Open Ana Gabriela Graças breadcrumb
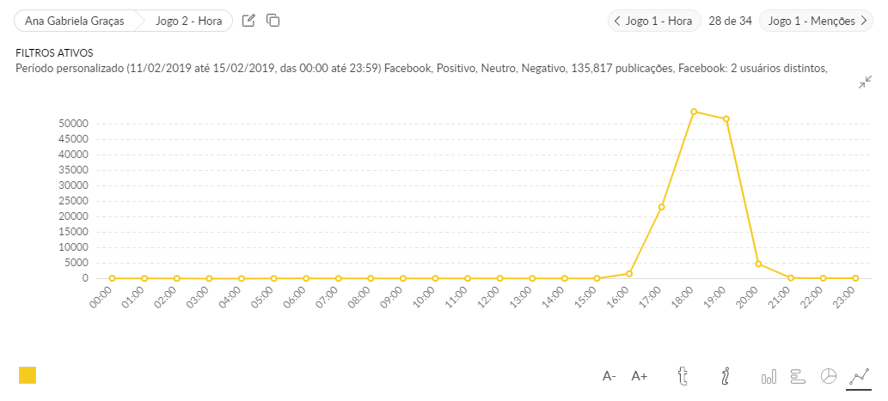Viewport: 888px width, 401px height. click(75, 21)
